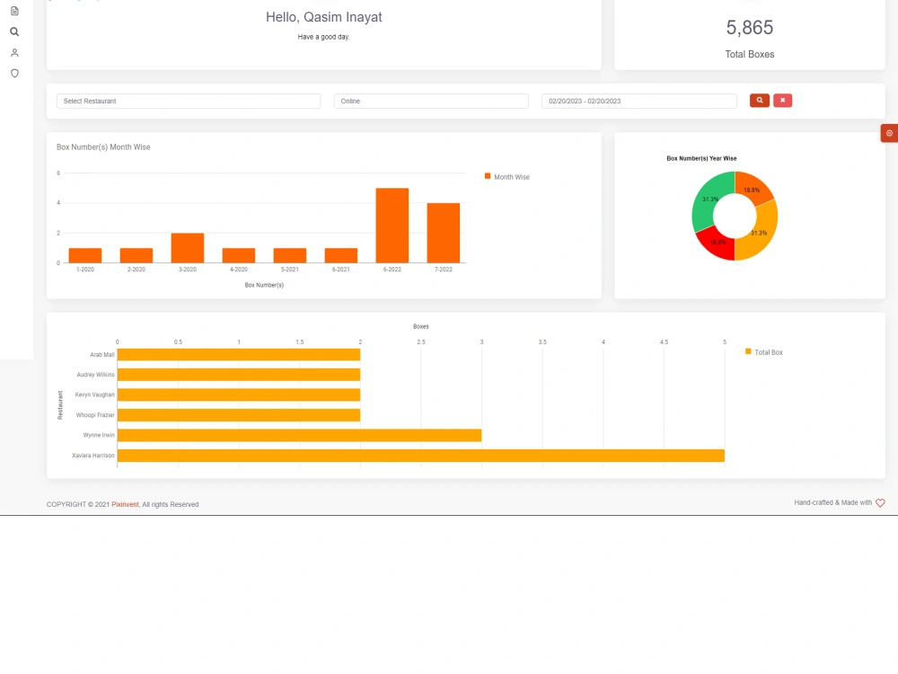
Task: Click the Restaurant axis label
Action: 60,405
